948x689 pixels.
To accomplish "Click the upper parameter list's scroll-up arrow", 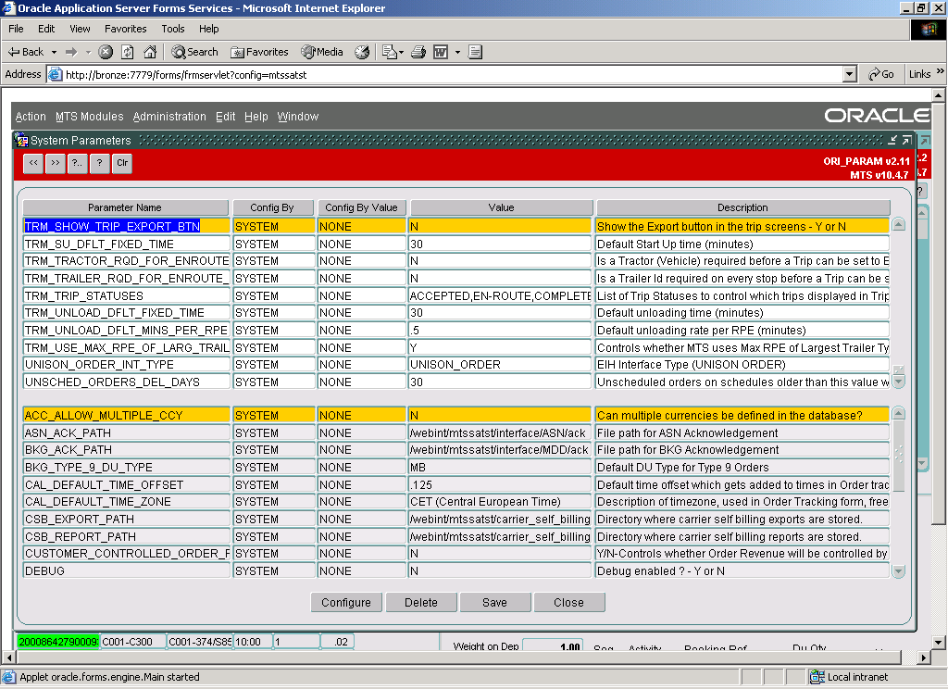I will point(899,224).
